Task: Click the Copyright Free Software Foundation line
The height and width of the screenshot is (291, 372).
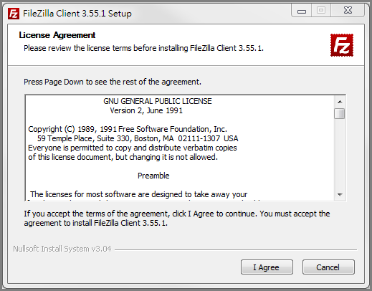Action: click(128, 129)
